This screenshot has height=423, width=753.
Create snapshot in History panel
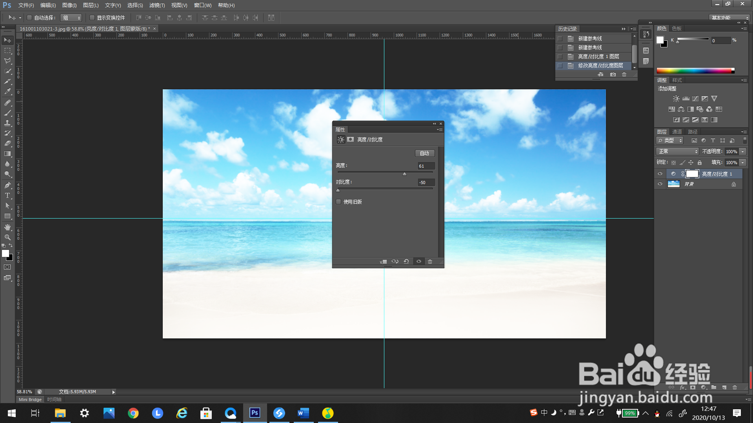point(613,74)
